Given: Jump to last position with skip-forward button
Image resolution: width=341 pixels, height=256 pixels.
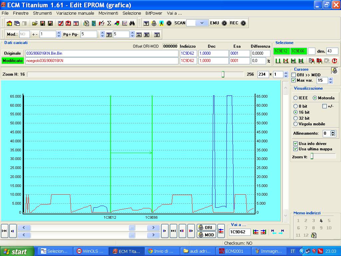Looking at the screenshot, I should 173,231.
